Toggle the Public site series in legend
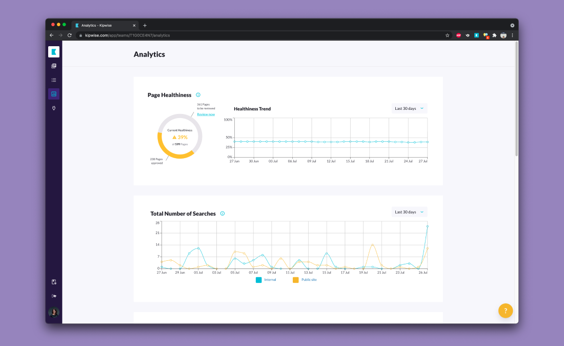564x346 pixels. 305,280
